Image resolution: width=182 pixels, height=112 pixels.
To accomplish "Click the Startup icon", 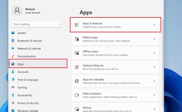I will click(x=77, y=109).
